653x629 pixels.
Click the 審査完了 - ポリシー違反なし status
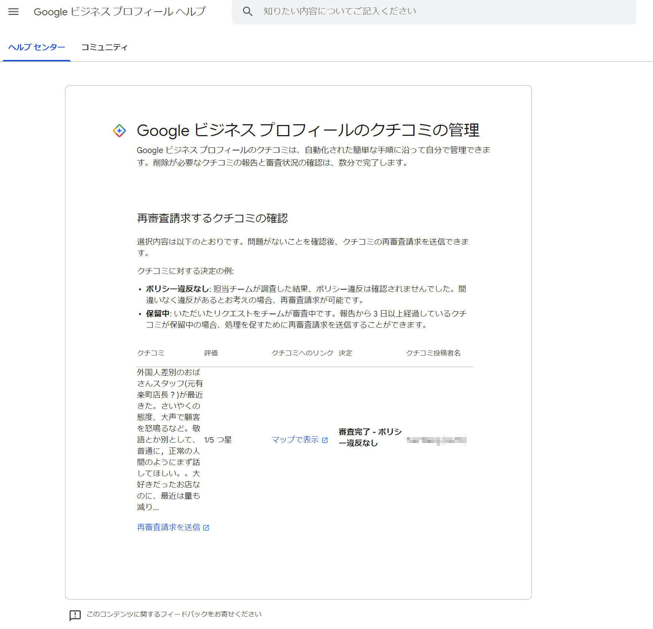(x=370, y=437)
